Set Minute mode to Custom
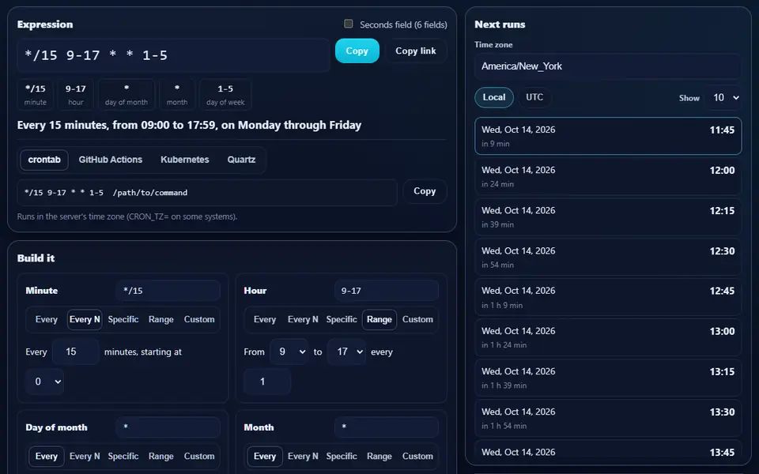Image resolution: width=759 pixels, height=474 pixels. 199,319
